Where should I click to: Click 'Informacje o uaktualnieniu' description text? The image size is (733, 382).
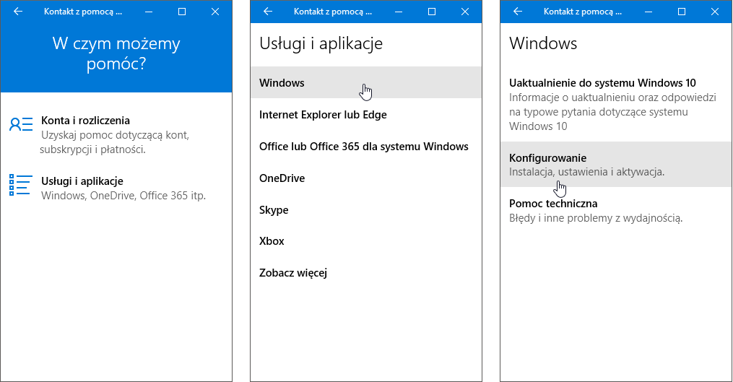click(x=612, y=112)
